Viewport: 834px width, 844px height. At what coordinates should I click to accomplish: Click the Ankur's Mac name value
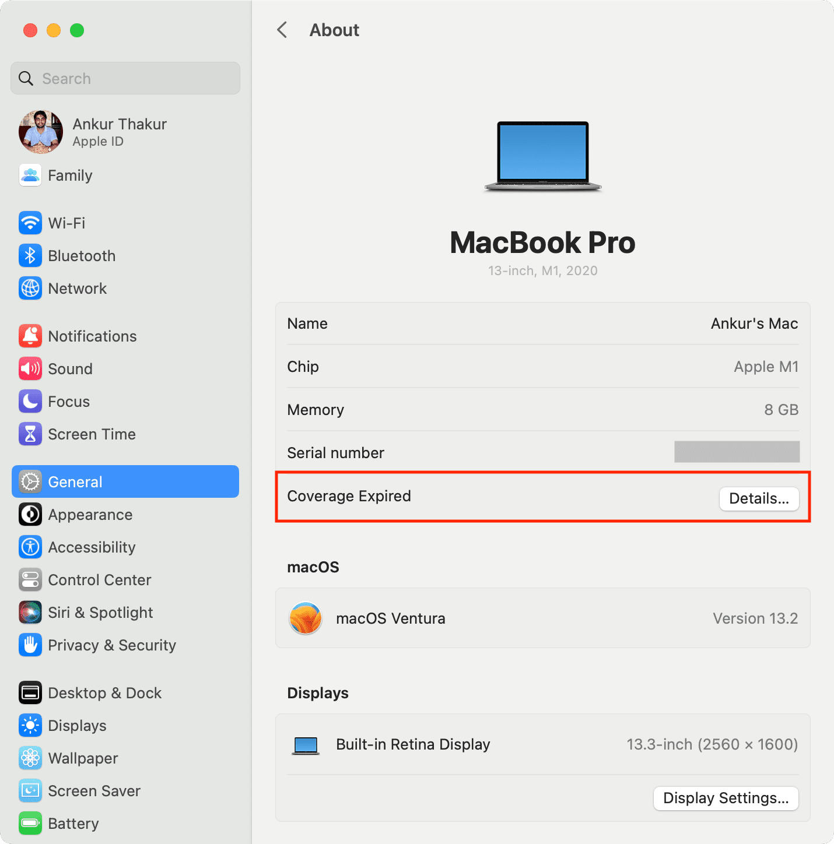[x=754, y=323]
